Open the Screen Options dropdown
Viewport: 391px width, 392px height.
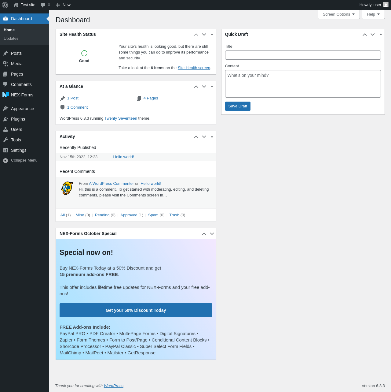(x=339, y=14)
